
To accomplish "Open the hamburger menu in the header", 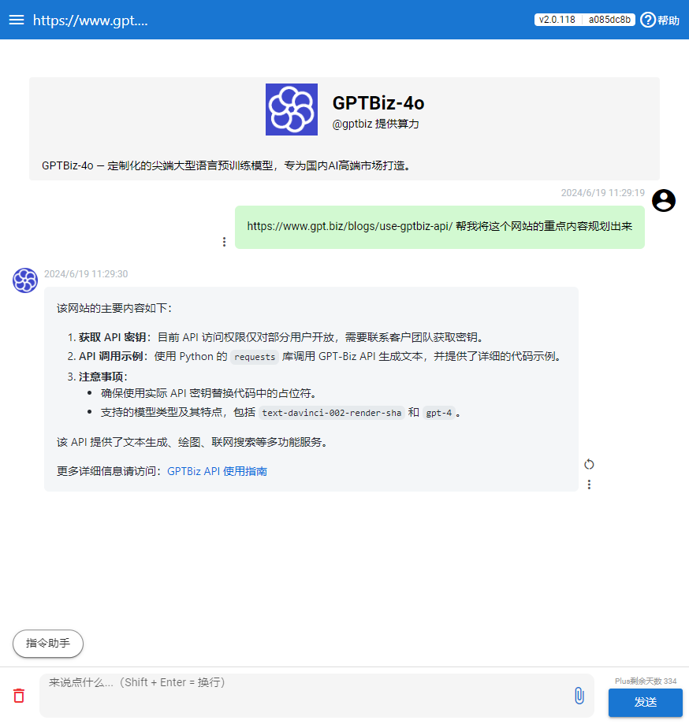I will [x=17, y=20].
